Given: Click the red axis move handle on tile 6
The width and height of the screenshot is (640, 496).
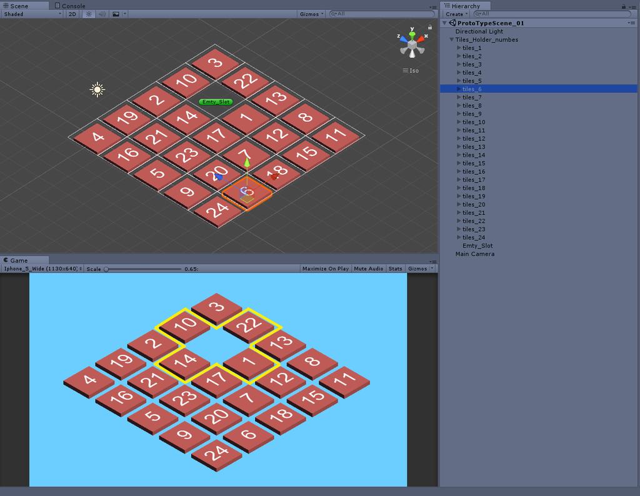Looking at the screenshot, I should tap(274, 176).
